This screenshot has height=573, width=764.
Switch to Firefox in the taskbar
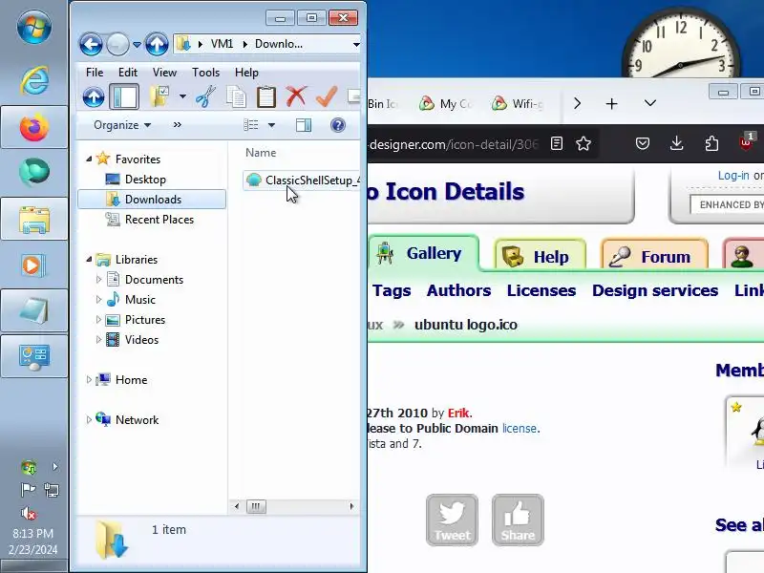[x=33, y=127]
